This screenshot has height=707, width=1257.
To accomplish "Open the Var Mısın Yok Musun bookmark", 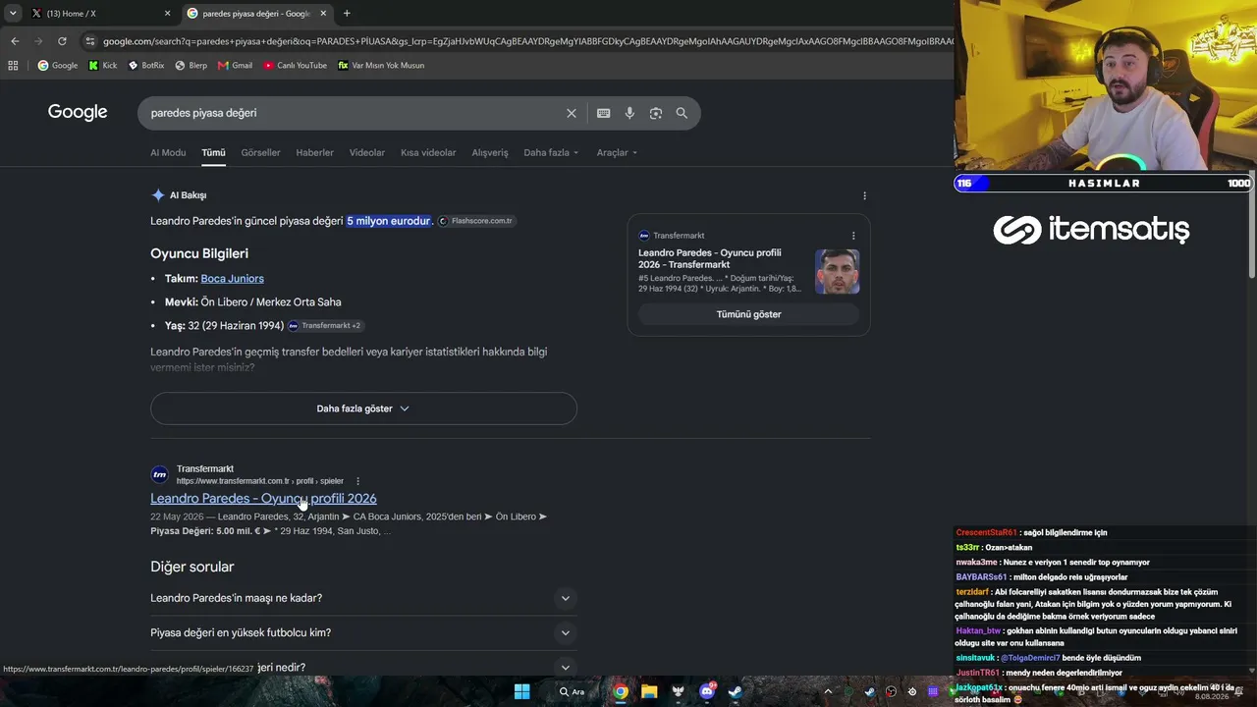I will click(381, 66).
